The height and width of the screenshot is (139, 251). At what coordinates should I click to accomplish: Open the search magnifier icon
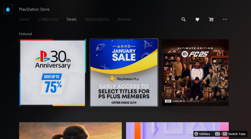(183, 19)
